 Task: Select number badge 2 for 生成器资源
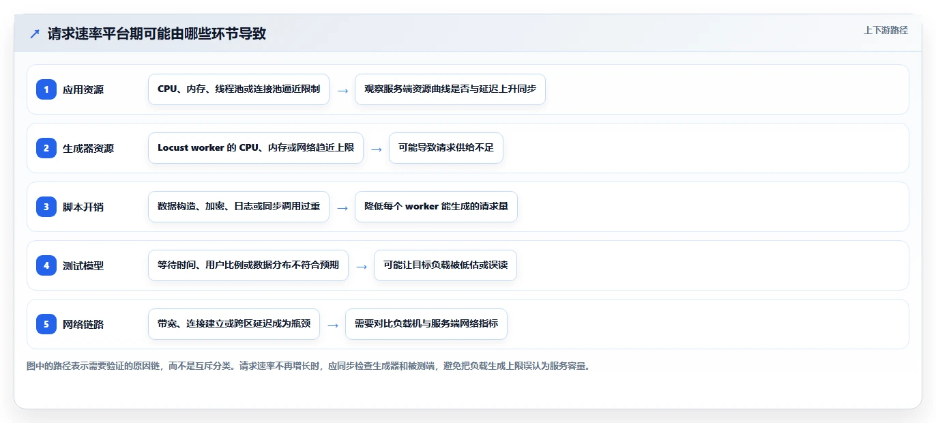coord(46,148)
